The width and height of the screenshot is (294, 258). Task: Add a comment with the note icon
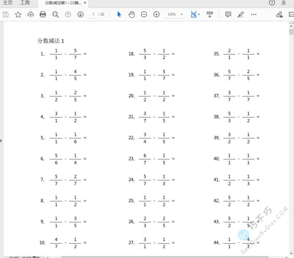tap(228, 15)
